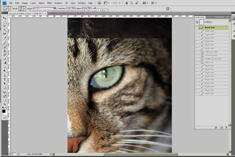Select the Crop tool
Viewport: 235px width, 157px height.
point(5,34)
